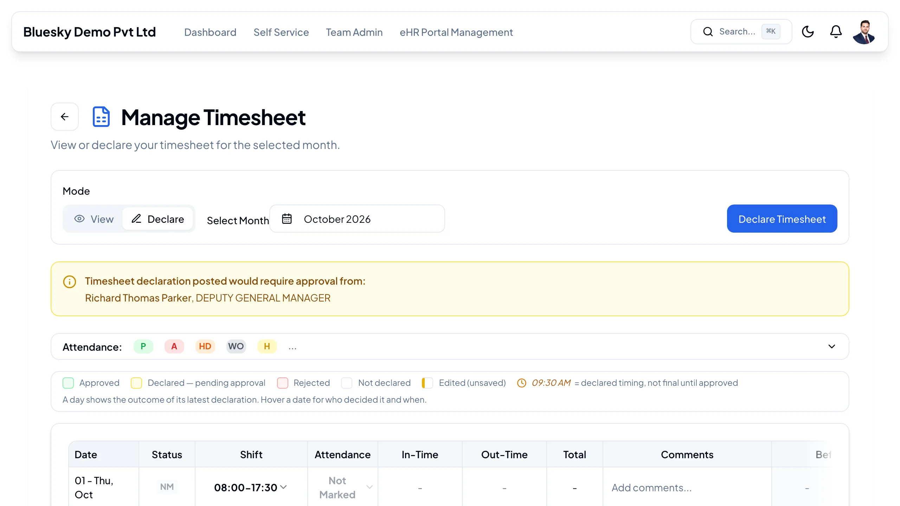Open Self Service menu
The image size is (900, 506).
(281, 32)
